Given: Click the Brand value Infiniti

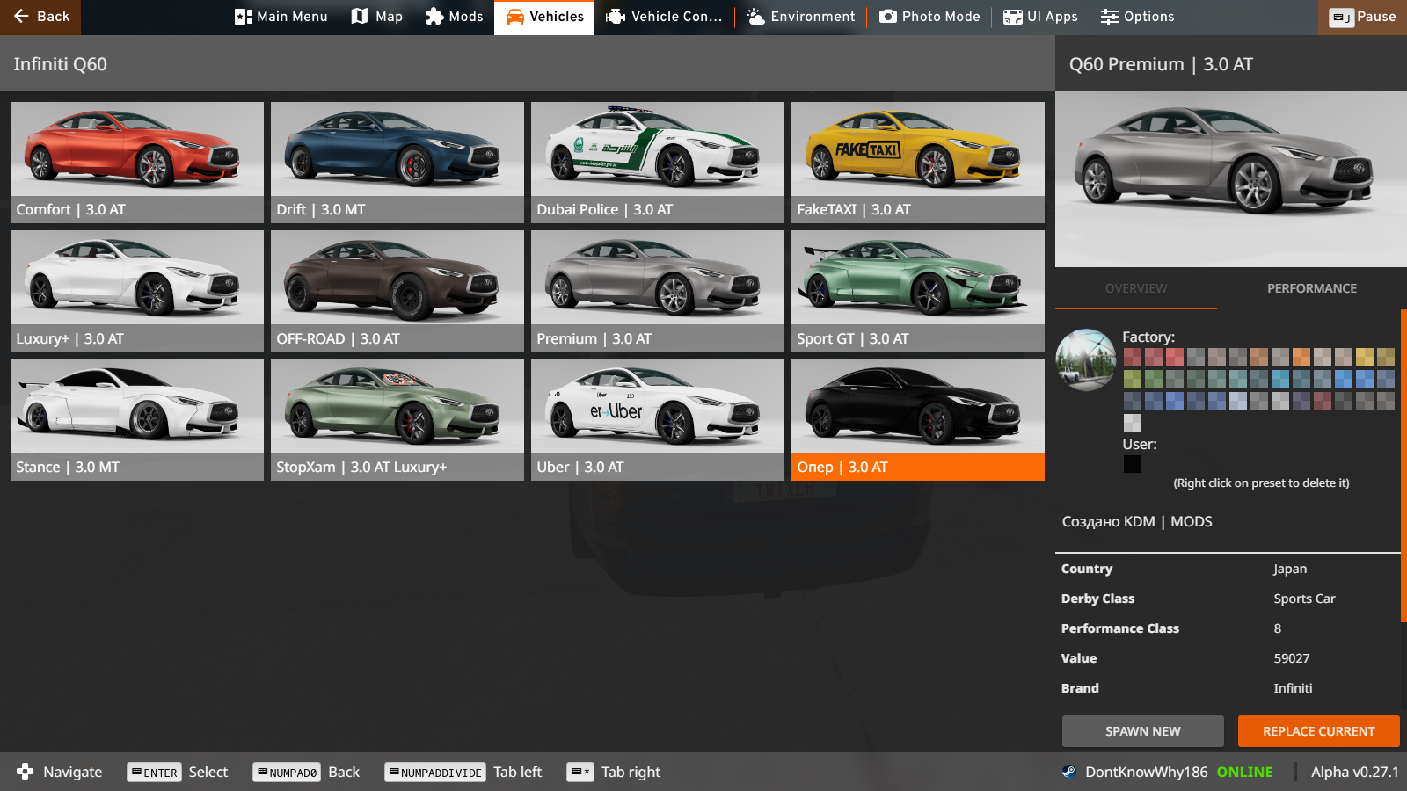Looking at the screenshot, I should tap(1293, 688).
